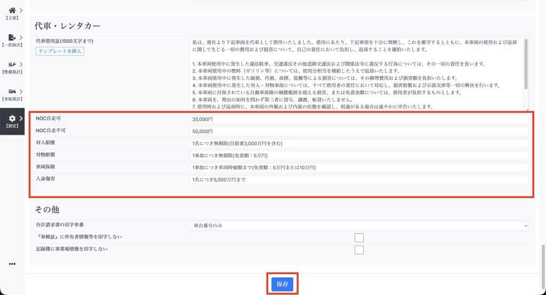Check 『車検証』に所有者情報等を印字しない checkbox
Screen dimensions: 546x295
(359, 237)
